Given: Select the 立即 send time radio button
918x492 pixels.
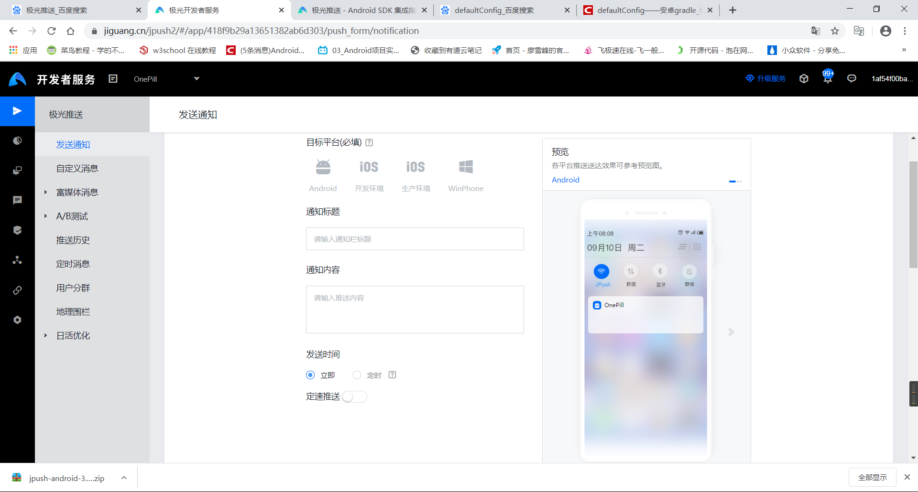Looking at the screenshot, I should tap(310, 375).
